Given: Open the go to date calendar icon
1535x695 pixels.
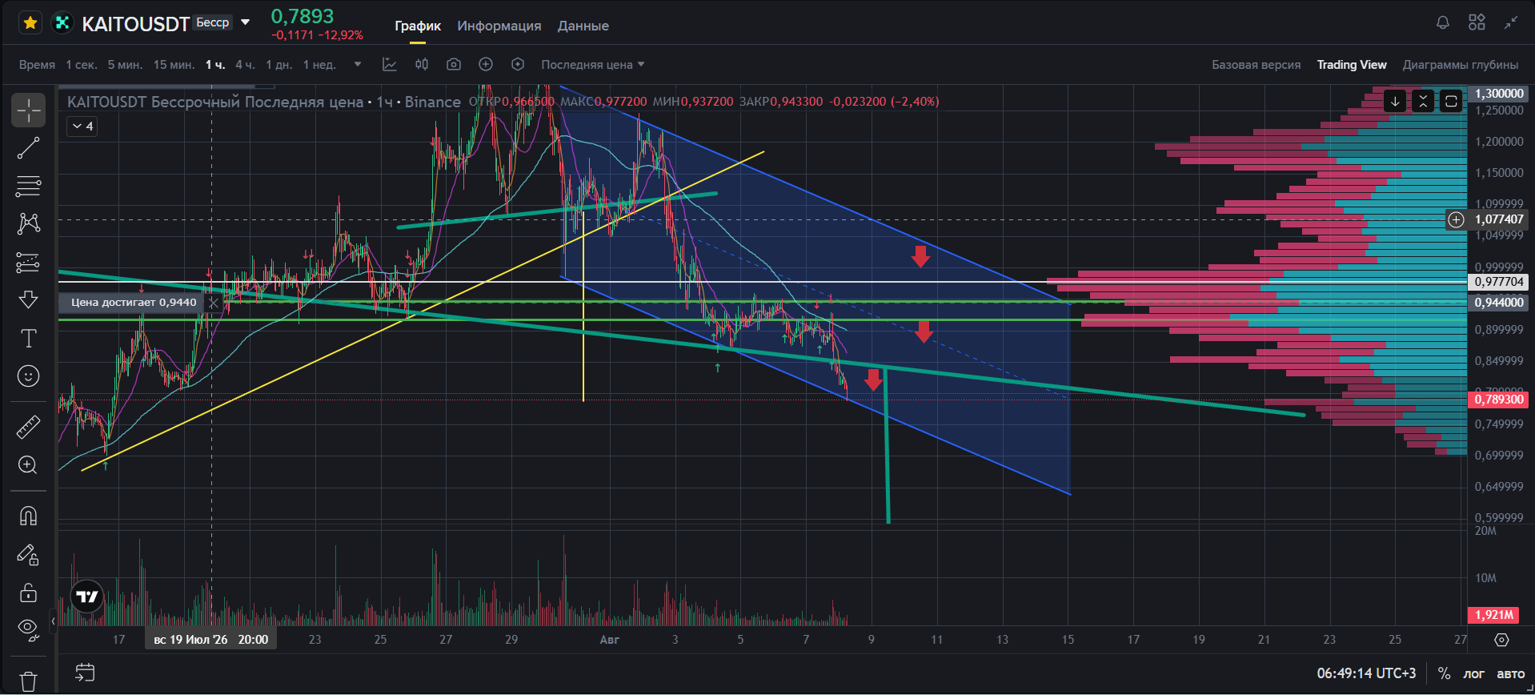Looking at the screenshot, I should click(x=85, y=673).
